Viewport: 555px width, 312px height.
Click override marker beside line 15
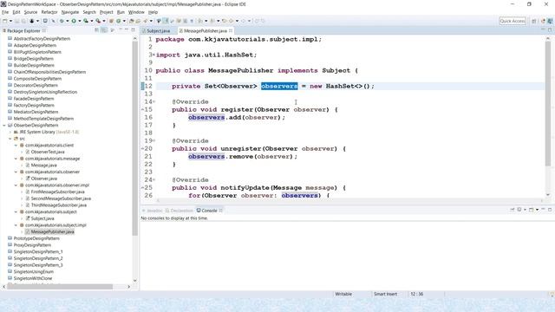142,110
